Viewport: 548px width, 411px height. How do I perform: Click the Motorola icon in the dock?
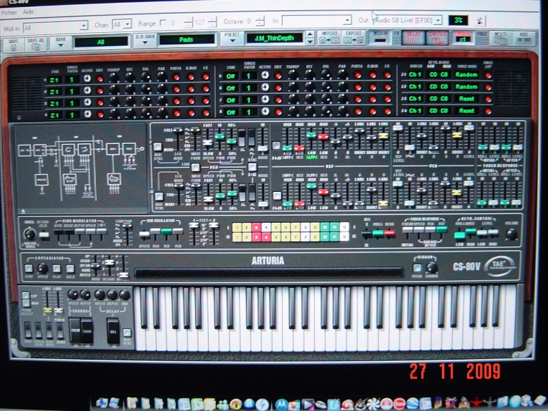pyautogui.click(x=281, y=404)
